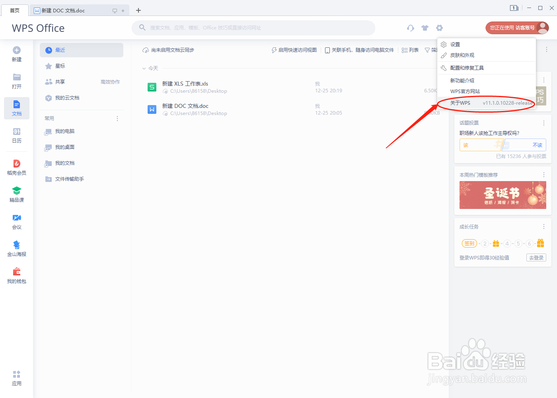Image resolution: width=557 pixels, height=398 pixels.
Task: Select 关于WPS menu entry
Action: pyautogui.click(x=487, y=103)
